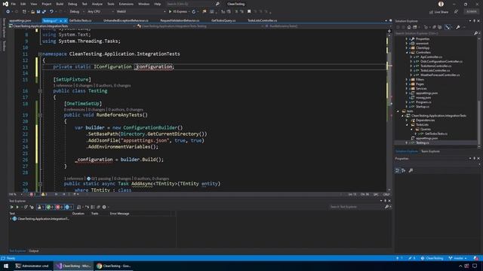The height and width of the screenshot is (271, 483).
Task: Expand the Pages folder in Solution Explorer
Action: click(407, 84)
